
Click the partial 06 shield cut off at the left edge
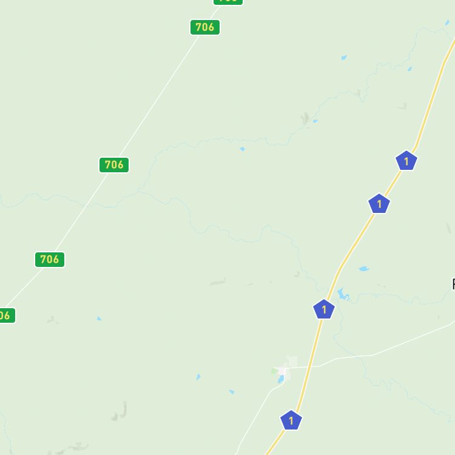(x=7, y=315)
